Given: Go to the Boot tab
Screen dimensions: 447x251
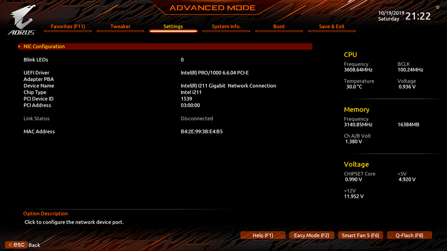Looking at the screenshot, I should point(279,26).
